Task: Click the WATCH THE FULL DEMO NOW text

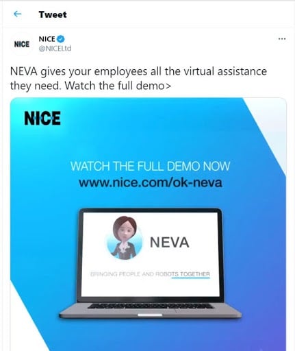Action: tap(150, 166)
